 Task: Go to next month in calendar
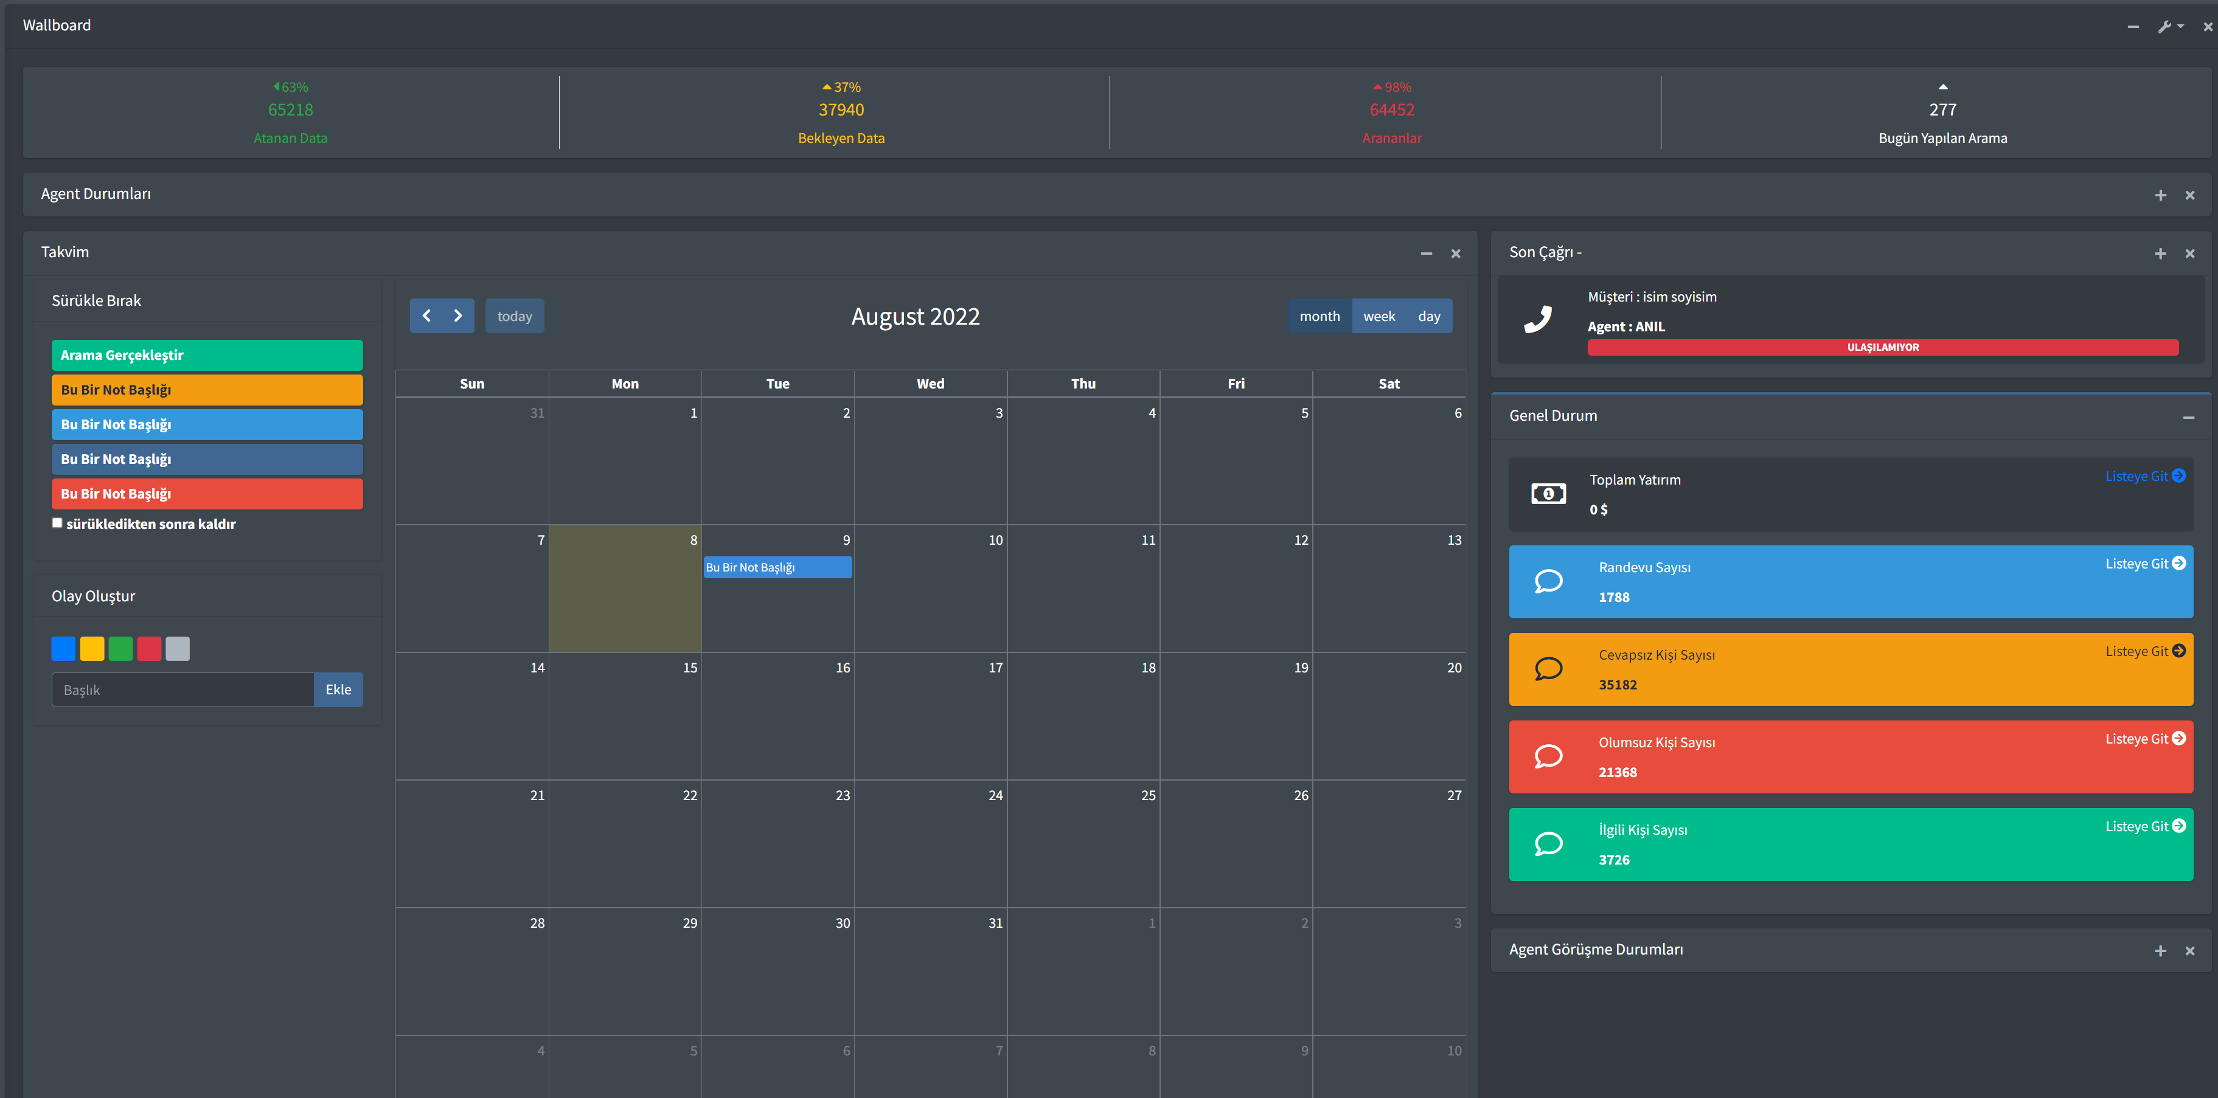click(458, 316)
